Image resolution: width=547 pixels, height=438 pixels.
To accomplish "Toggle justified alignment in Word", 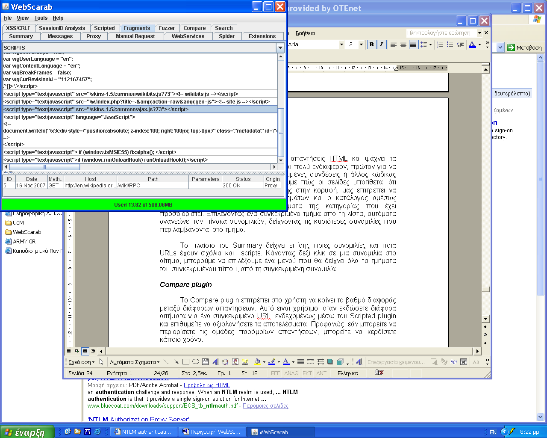I will tap(413, 44).
